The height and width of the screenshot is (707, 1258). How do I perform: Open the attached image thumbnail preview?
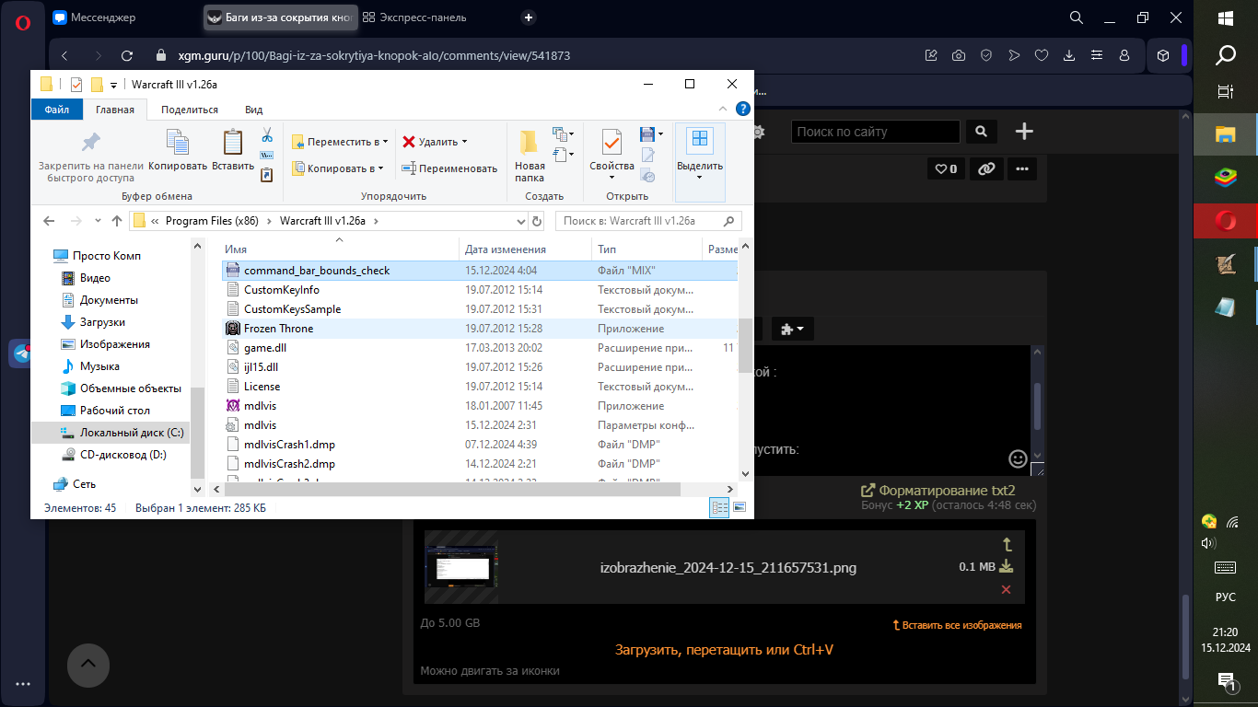click(461, 567)
